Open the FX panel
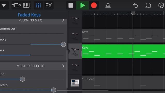Screen dimensions: 165x93 pyautogui.click(x=48, y=5)
